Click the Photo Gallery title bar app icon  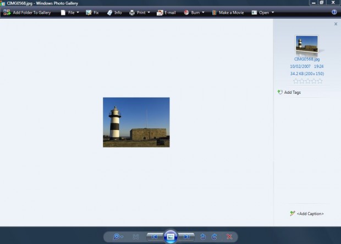click(3, 3)
